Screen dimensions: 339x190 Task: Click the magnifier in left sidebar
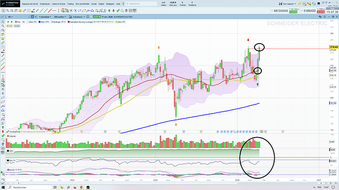click(x=3, y=26)
